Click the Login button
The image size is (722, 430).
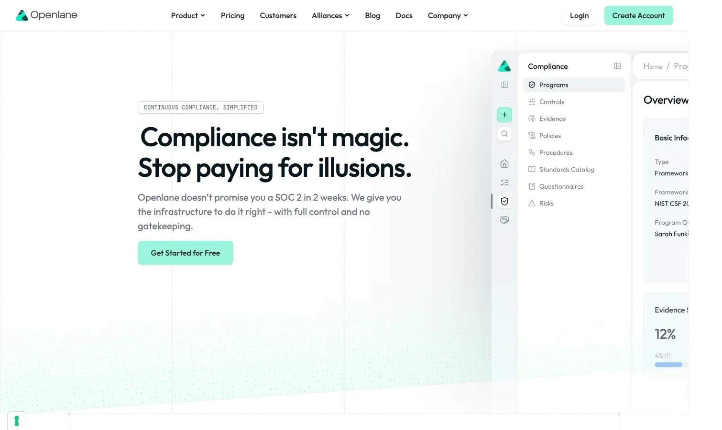(x=579, y=16)
